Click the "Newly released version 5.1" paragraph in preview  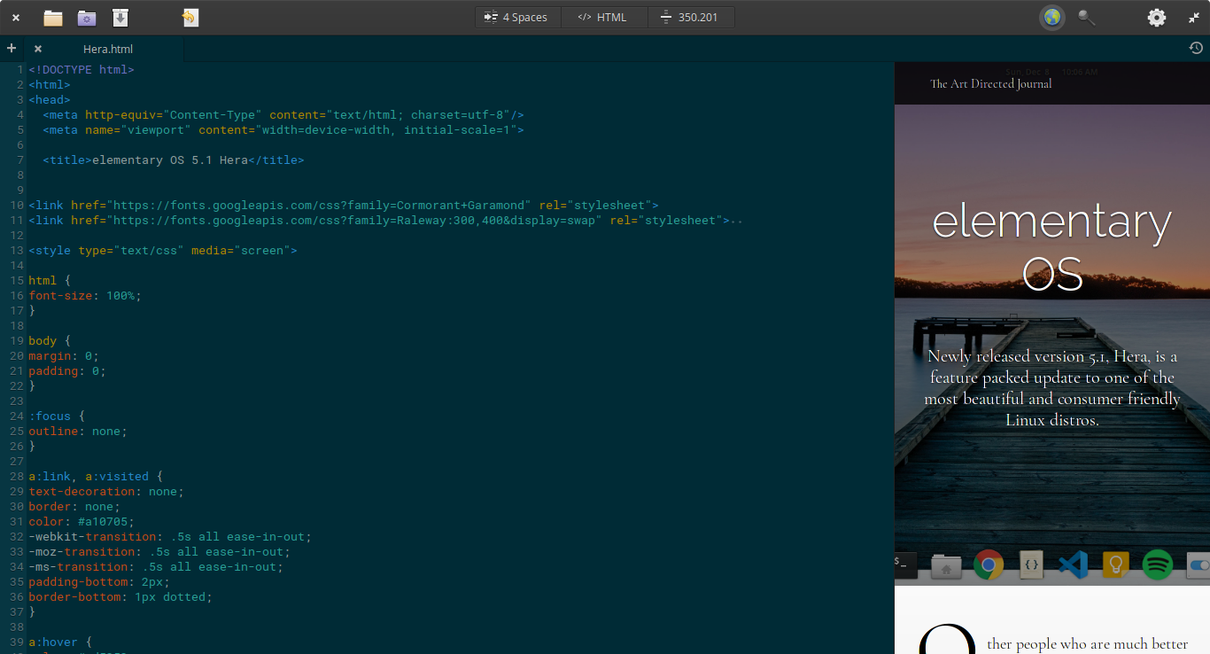(1052, 388)
